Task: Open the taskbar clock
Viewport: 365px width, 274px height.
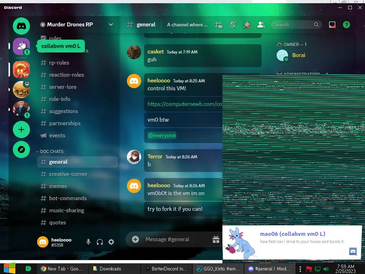Action: point(345,269)
